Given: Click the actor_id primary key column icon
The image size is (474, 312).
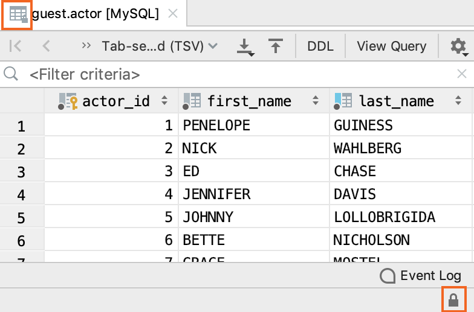Looking at the screenshot, I should point(68,101).
